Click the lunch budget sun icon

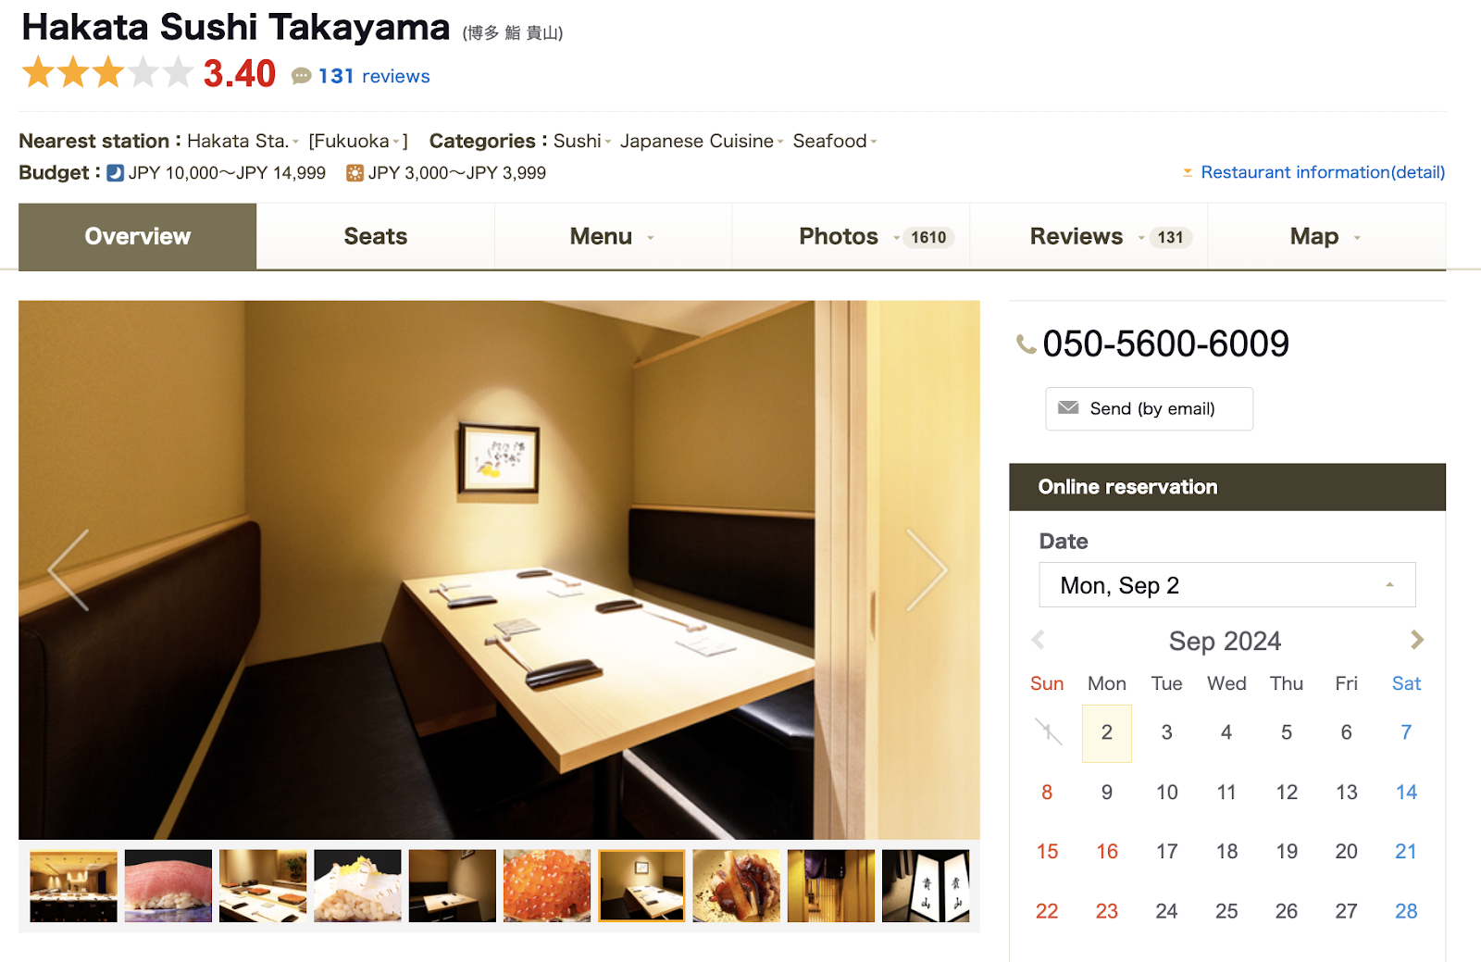click(355, 173)
